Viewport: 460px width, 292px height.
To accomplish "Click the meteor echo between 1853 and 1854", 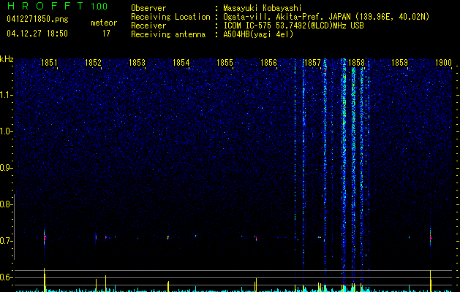I will coord(168,237).
